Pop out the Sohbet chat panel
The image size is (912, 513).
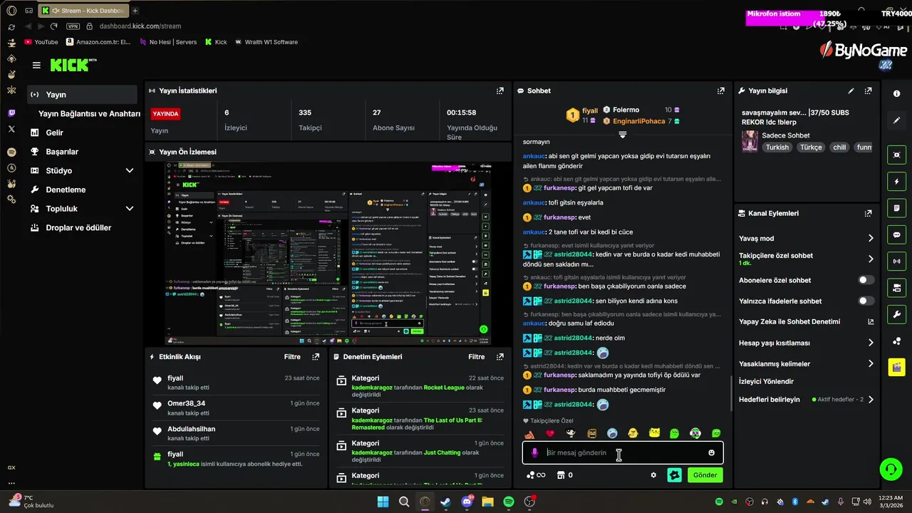click(721, 90)
